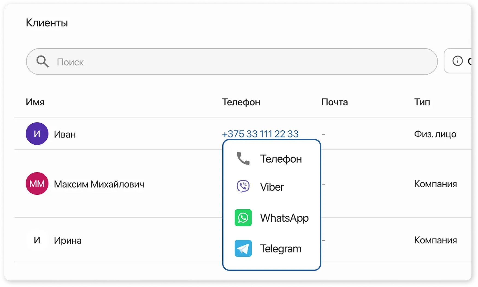Click the magnifier search icon

coord(42,62)
